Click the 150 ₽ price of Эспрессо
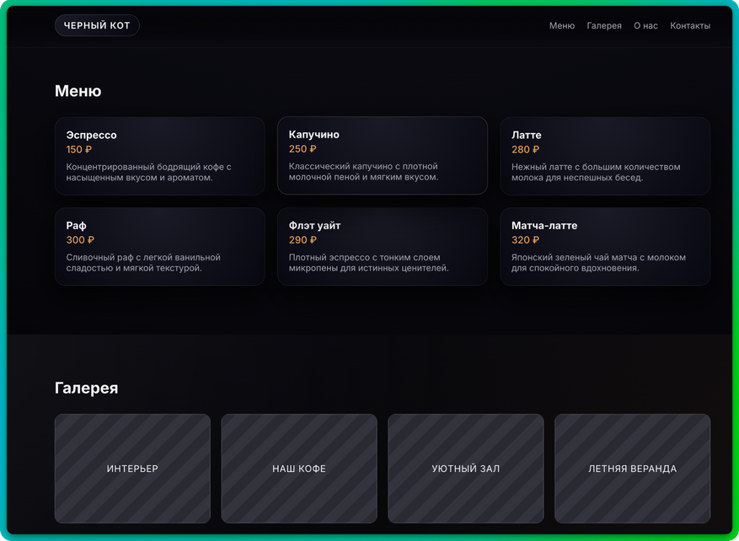This screenshot has width=739, height=541. pyautogui.click(x=79, y=150)
